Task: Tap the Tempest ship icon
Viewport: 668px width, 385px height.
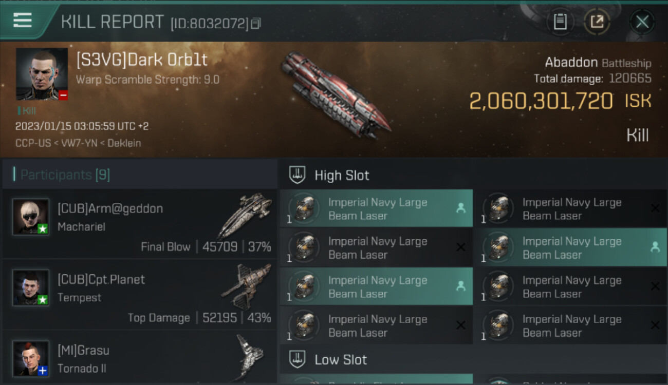Action: pos(247,286)
